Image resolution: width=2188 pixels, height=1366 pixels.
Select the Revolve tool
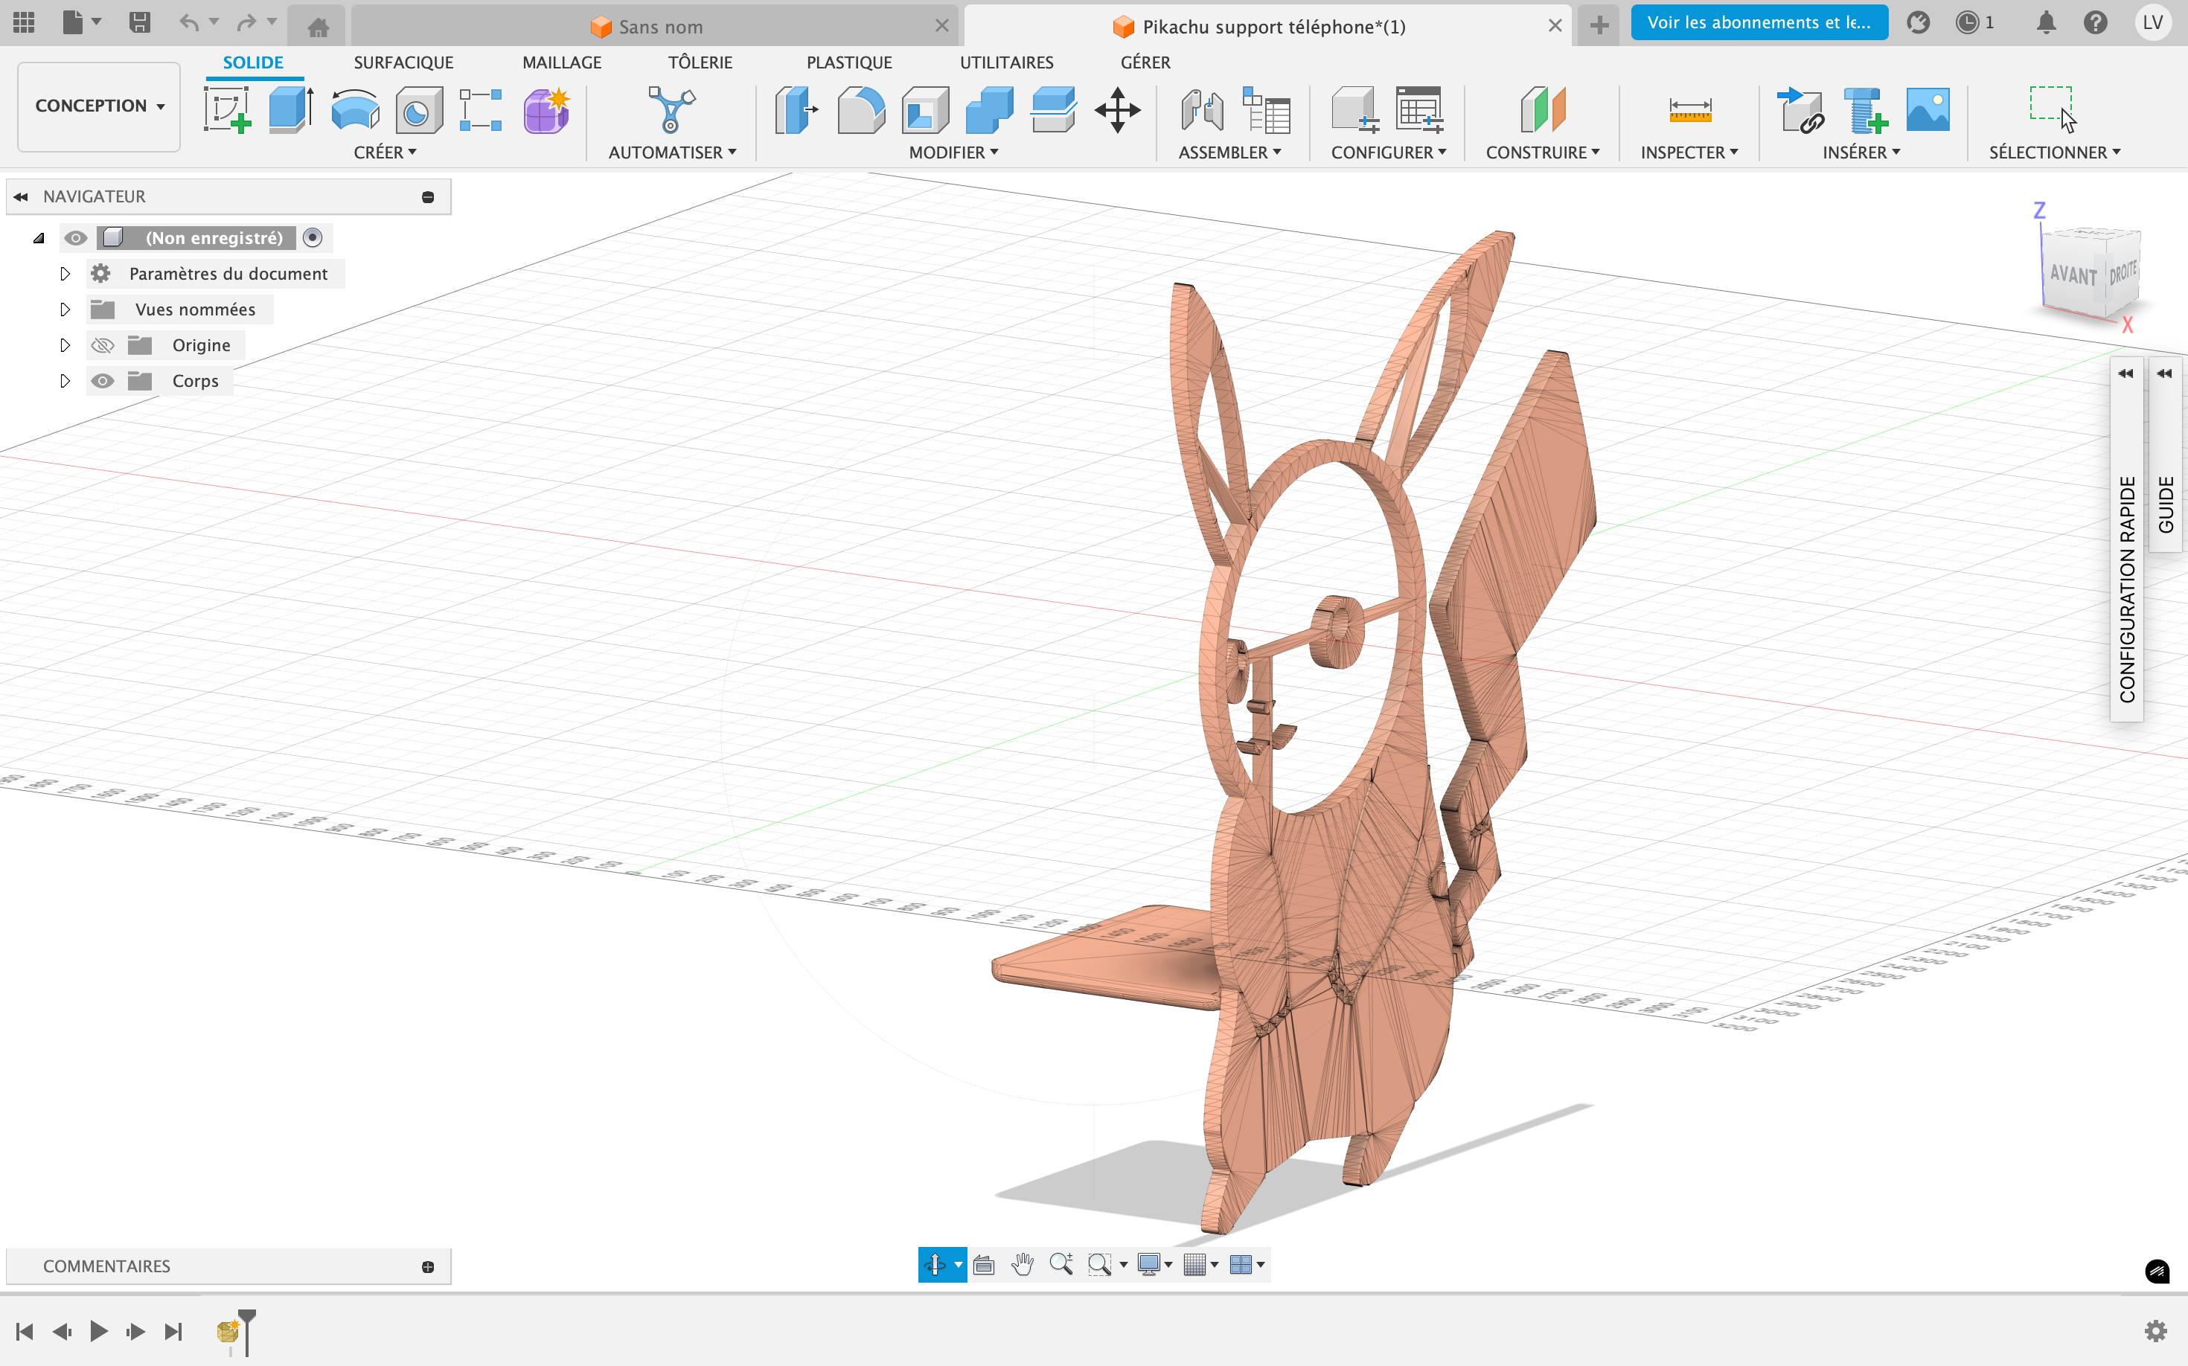click(354, 110)
